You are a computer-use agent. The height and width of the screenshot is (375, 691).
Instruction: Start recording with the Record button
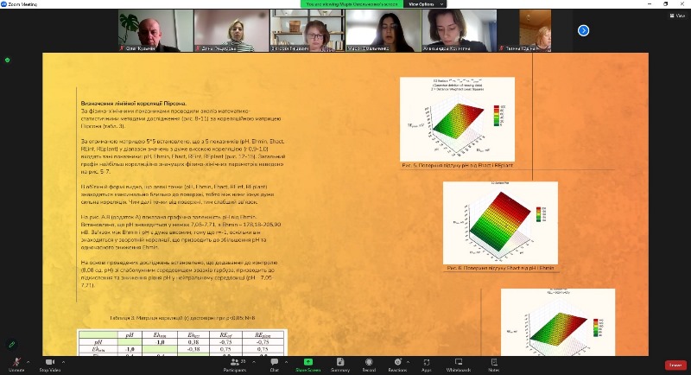click(x=369, y=365)
